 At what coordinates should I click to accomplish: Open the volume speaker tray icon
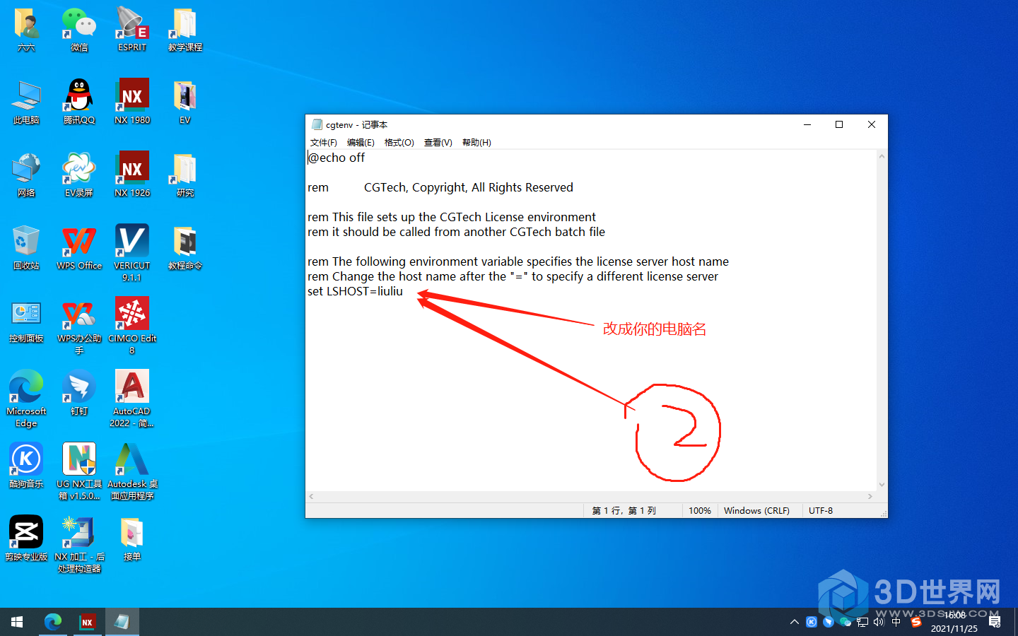pyautogui.click(x=879, y=622)
